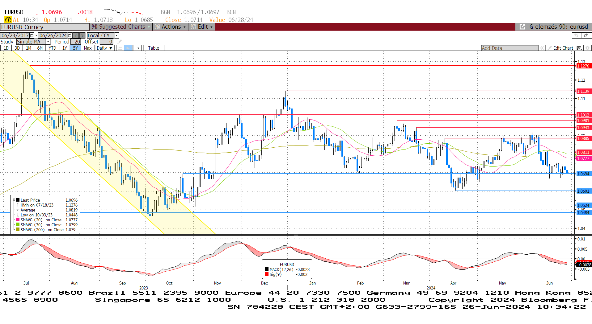Switch to line chart type

point(120,48)
